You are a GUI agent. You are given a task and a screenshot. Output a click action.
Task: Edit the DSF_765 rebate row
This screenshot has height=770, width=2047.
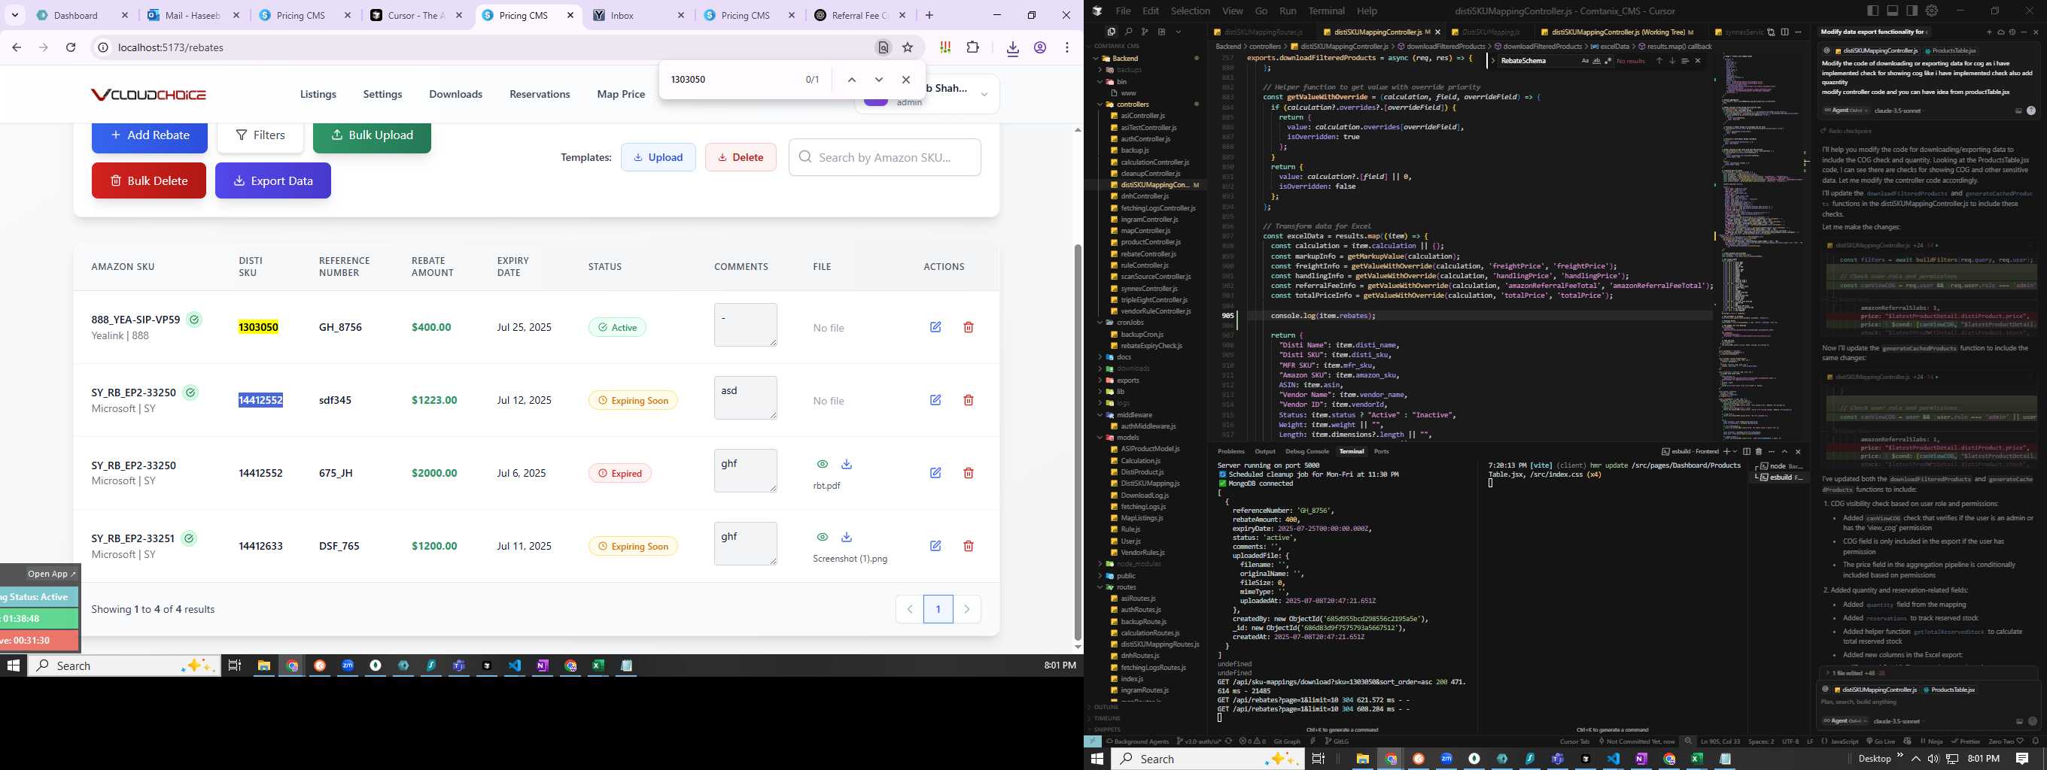(935, 546)
